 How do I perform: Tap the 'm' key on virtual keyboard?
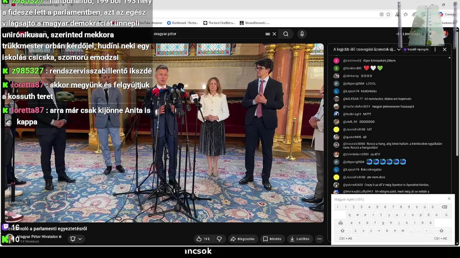click(403, 231)
